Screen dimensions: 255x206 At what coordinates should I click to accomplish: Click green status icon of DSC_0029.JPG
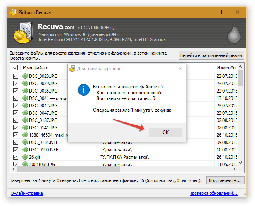point(25,83)
